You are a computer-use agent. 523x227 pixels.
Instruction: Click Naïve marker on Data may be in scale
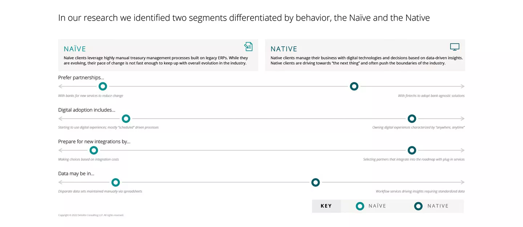tap(115, 182)
